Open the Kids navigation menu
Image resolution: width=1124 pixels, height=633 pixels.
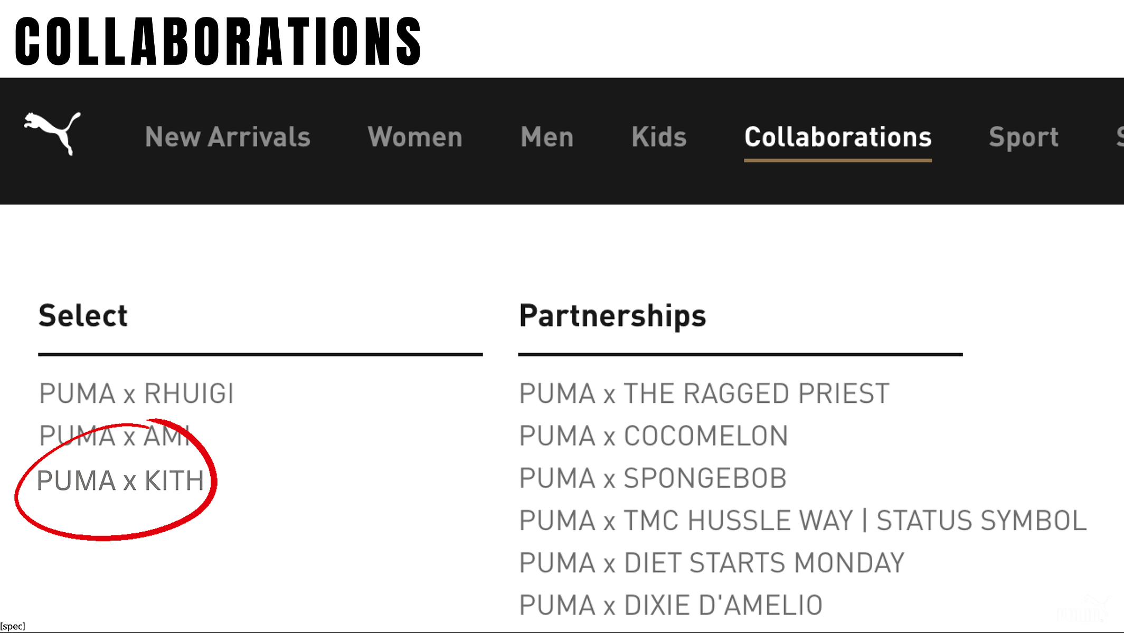(x=659, y=137)
